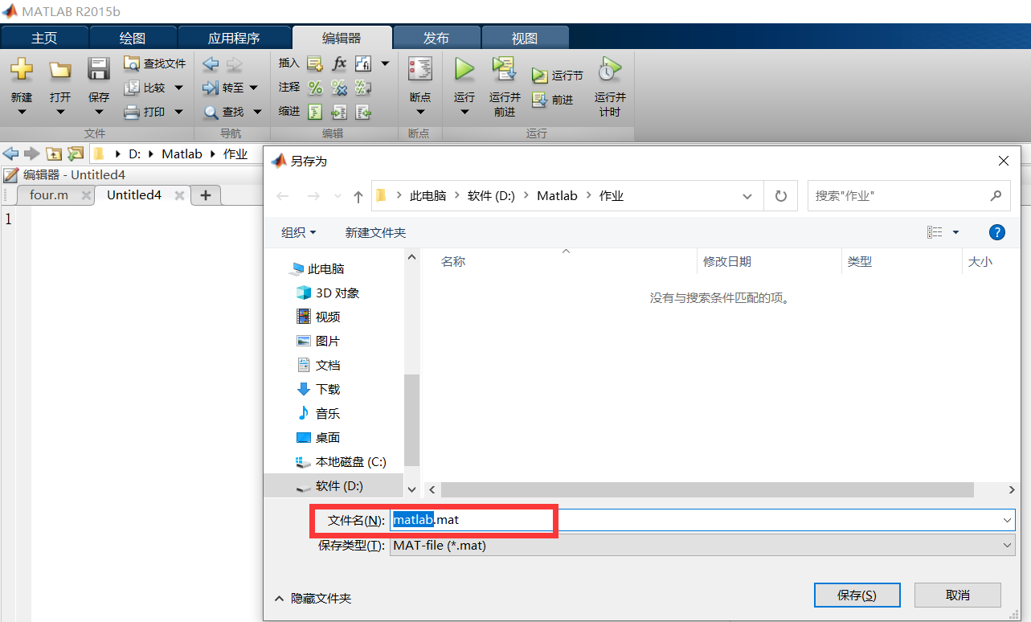1031x622 pixels.
Task: Switch to the Publish (发布) tab
Action: coord(436,38)
